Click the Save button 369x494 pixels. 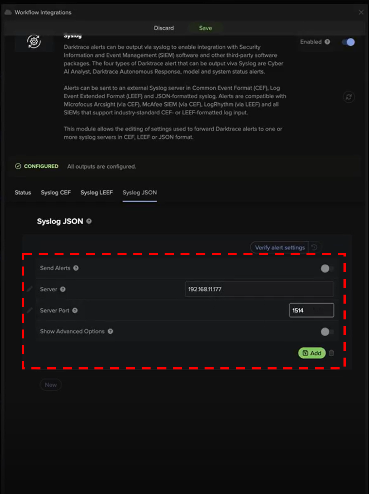pos(205,28)
